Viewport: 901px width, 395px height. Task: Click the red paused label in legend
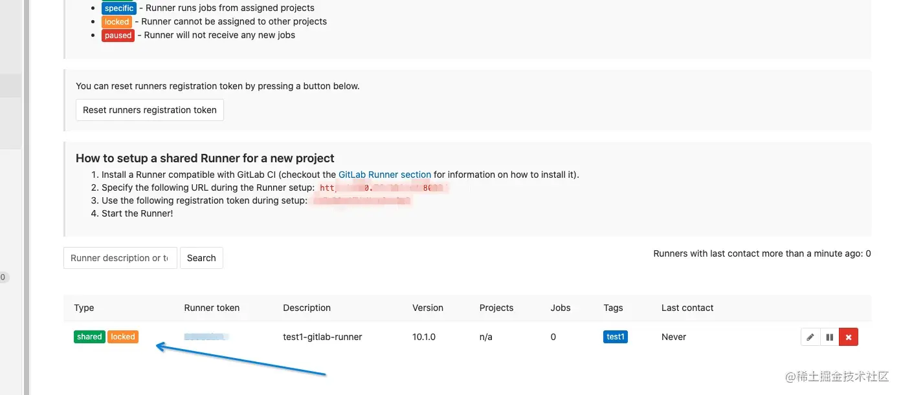[x=118, y=35]
